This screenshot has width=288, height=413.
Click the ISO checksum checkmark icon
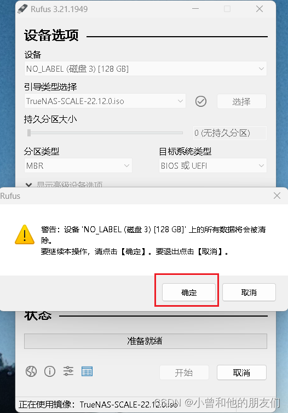click(201, 101)
